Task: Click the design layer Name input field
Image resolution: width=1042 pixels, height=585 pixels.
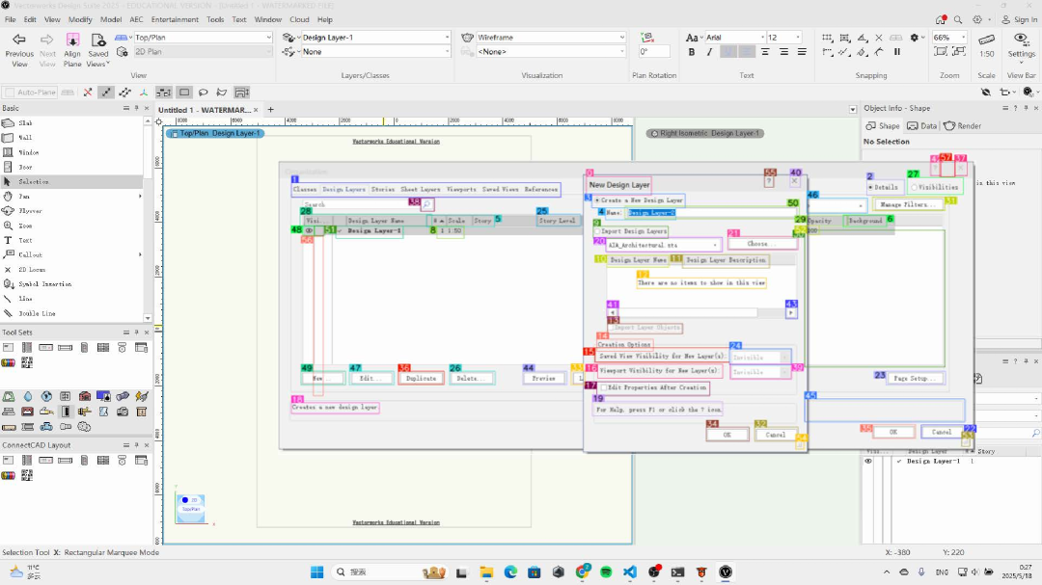Action: 704,212
